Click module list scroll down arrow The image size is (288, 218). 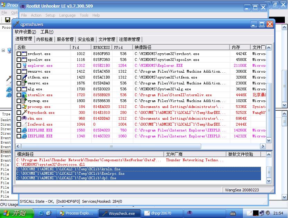coord(269,181)
